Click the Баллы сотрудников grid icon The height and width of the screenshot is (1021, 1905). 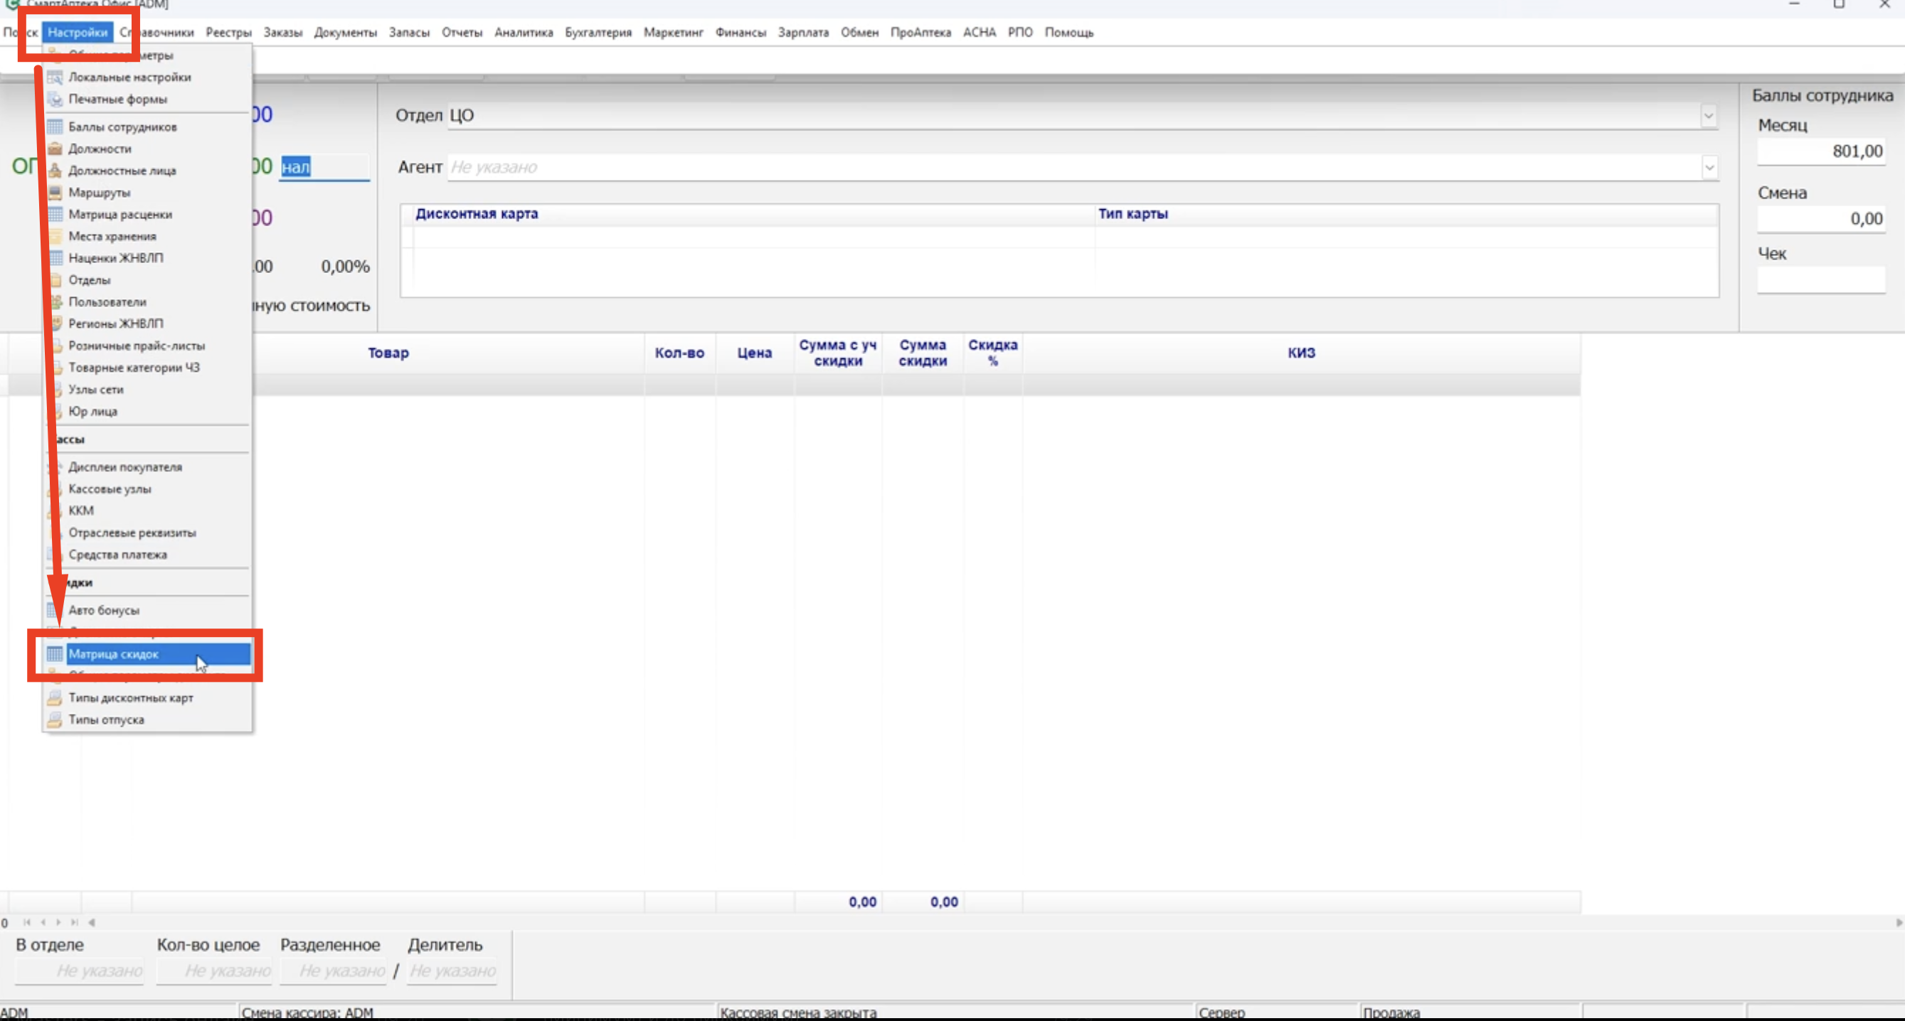click(55, 127)
